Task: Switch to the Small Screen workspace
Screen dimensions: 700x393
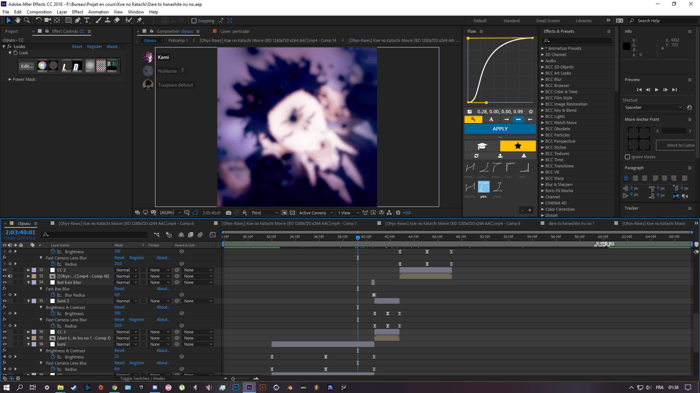Action: coord(547,21)
